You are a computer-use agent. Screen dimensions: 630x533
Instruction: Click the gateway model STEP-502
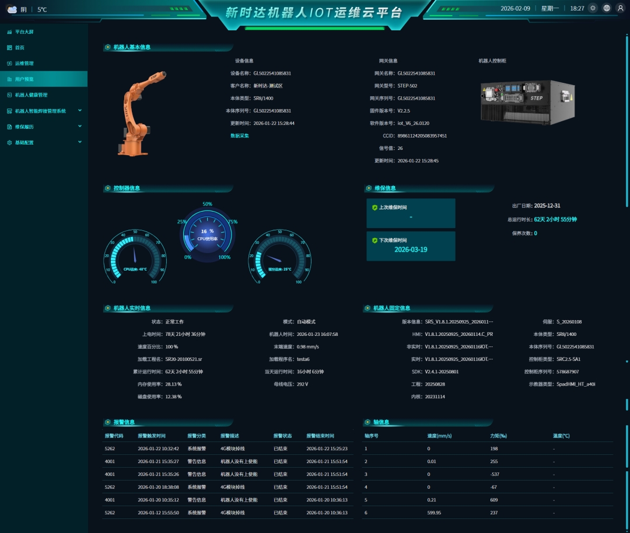point(407,86)
